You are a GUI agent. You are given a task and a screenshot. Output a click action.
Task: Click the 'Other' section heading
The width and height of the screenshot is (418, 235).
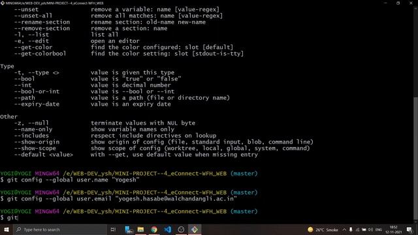(8, 117)
